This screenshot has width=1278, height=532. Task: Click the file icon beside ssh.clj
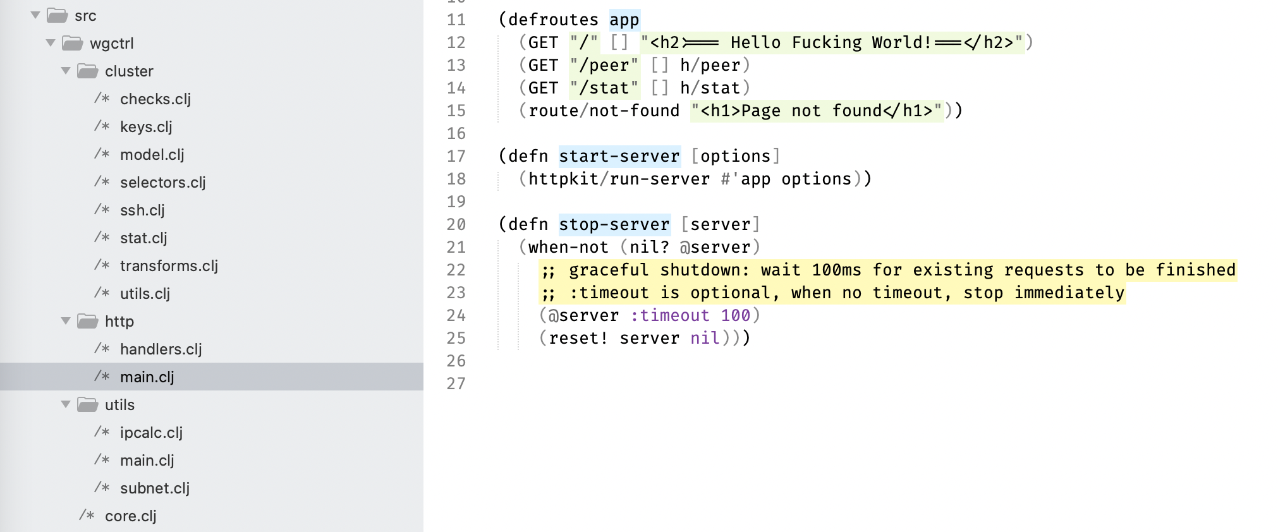[x=102, y=210]
